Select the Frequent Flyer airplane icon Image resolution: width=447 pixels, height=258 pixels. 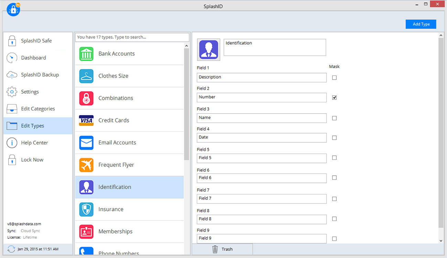tap(86, 165)
